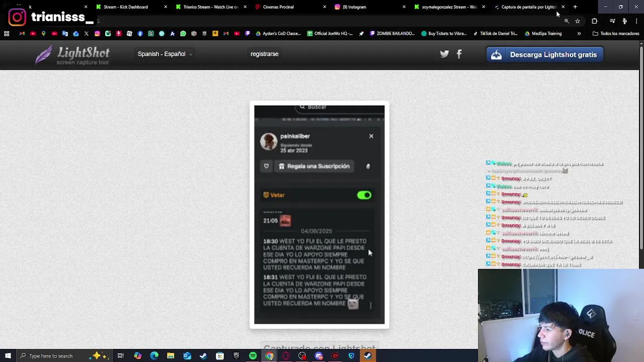Open Opera GX from the taskbar
This screenshot has height=362, width=644.
pos(286,356)
